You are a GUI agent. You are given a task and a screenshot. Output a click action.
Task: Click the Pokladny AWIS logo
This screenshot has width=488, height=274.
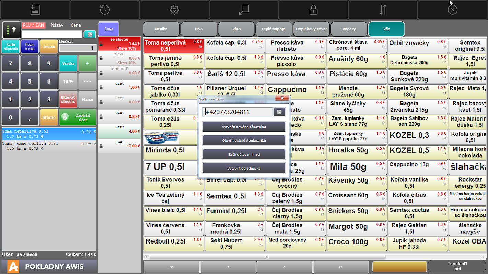tap(49, 266)
